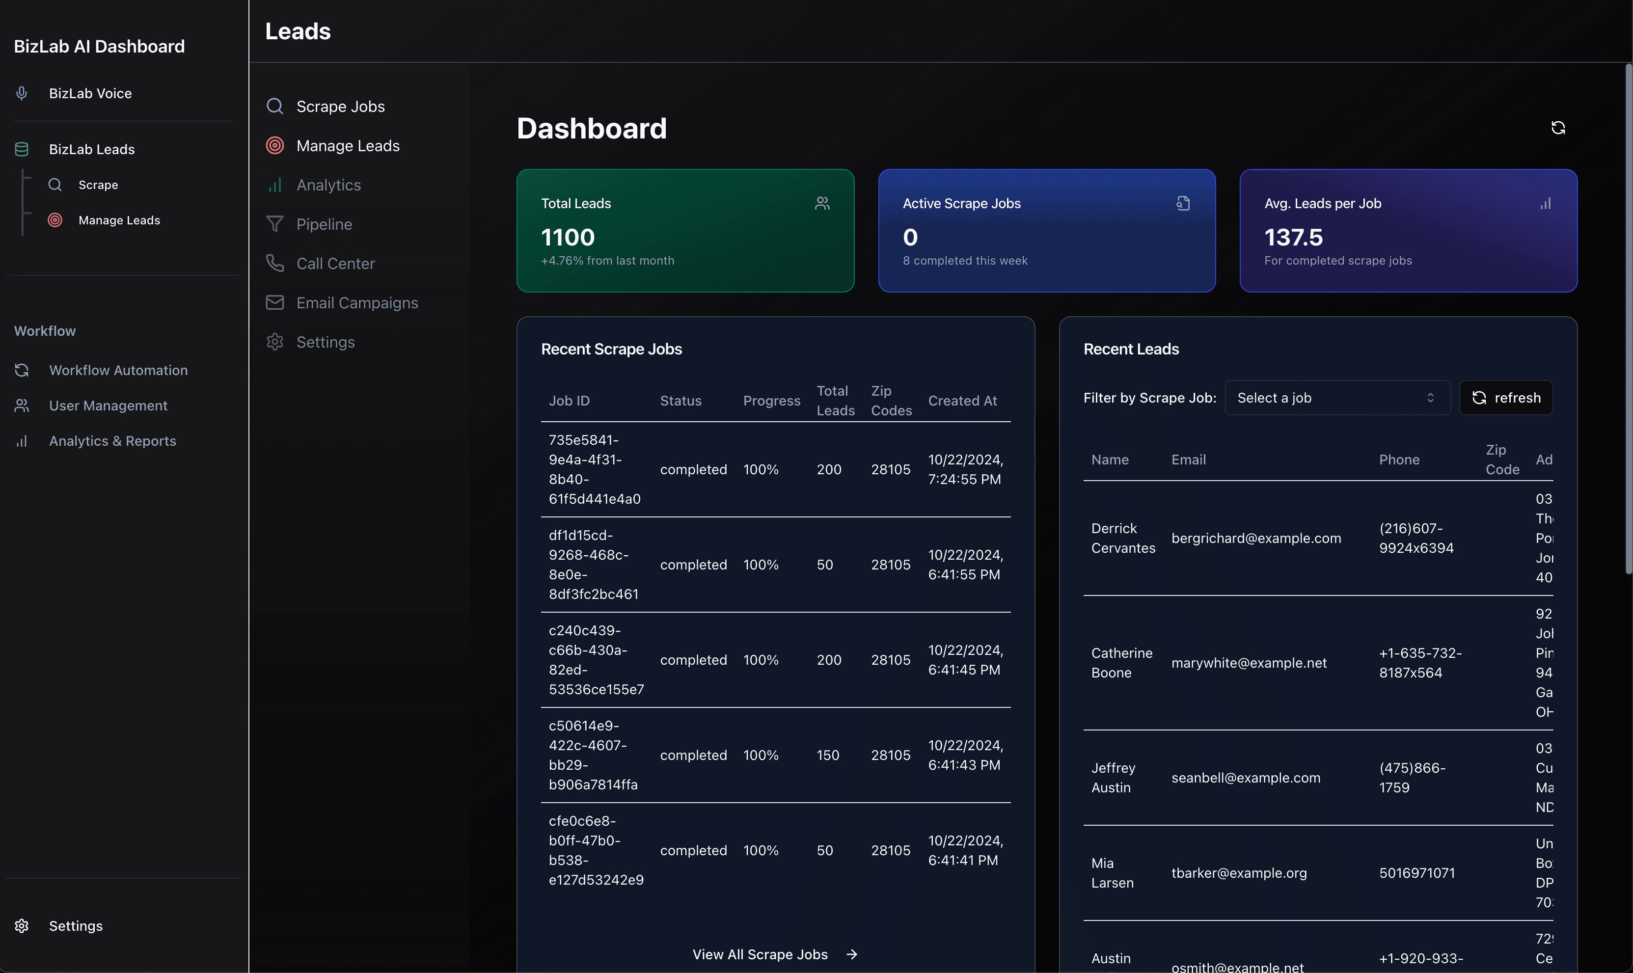Click the Workflow Automation sync icon

[x=22, y=370]
